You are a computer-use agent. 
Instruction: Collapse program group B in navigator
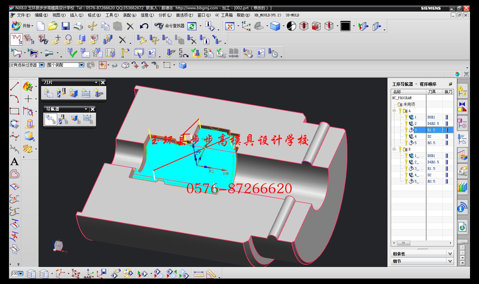[394, 149]
